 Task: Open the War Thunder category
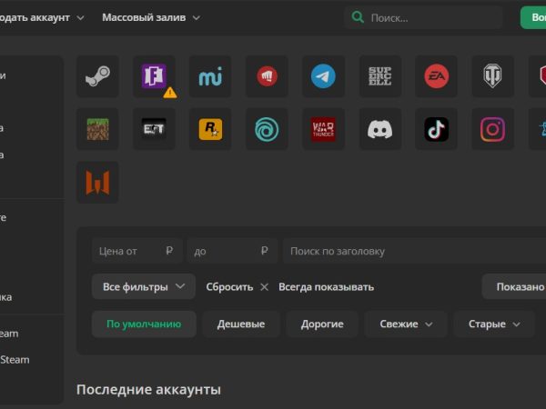click(323, 129)
